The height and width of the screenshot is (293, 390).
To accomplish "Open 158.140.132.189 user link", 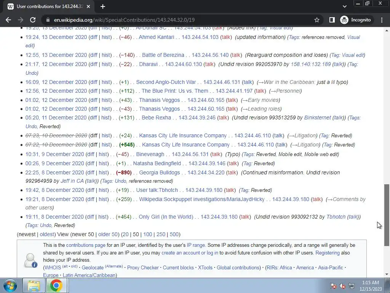I will pyautogui.click(x=311, y=64).
